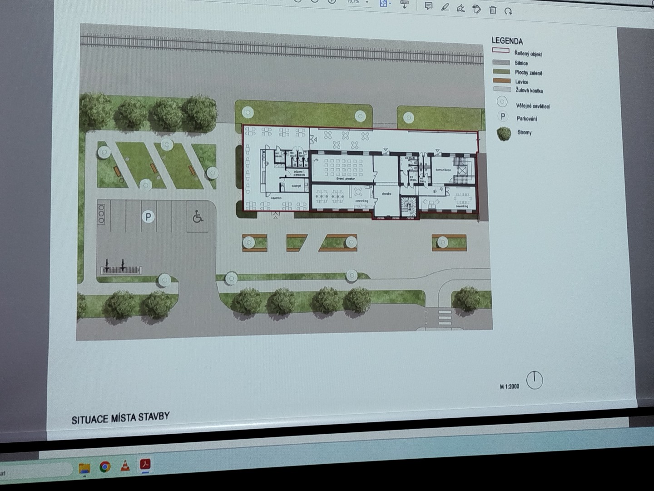Open the fountain pen sign tool
654x491 pixels.
coord(461,8)
